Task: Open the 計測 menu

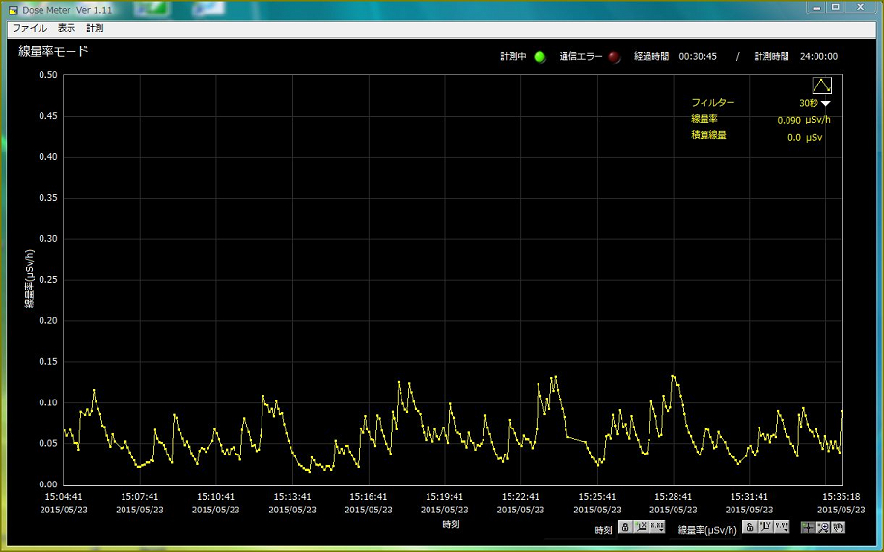Action: click(x=95, y=28)
